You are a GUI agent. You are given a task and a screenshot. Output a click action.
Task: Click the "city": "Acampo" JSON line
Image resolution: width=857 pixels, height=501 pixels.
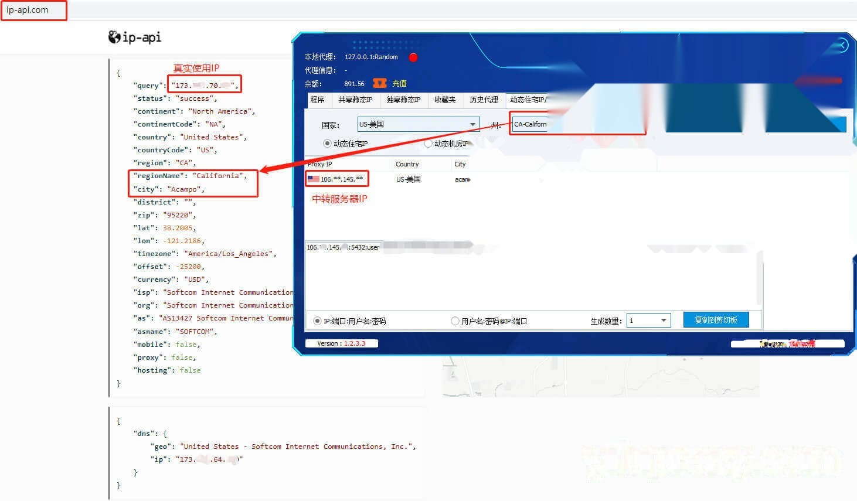pos(169,189)
